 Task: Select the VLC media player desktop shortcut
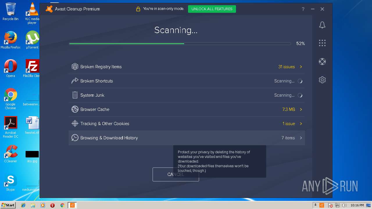pyautogui.click(x=32, y=13)
